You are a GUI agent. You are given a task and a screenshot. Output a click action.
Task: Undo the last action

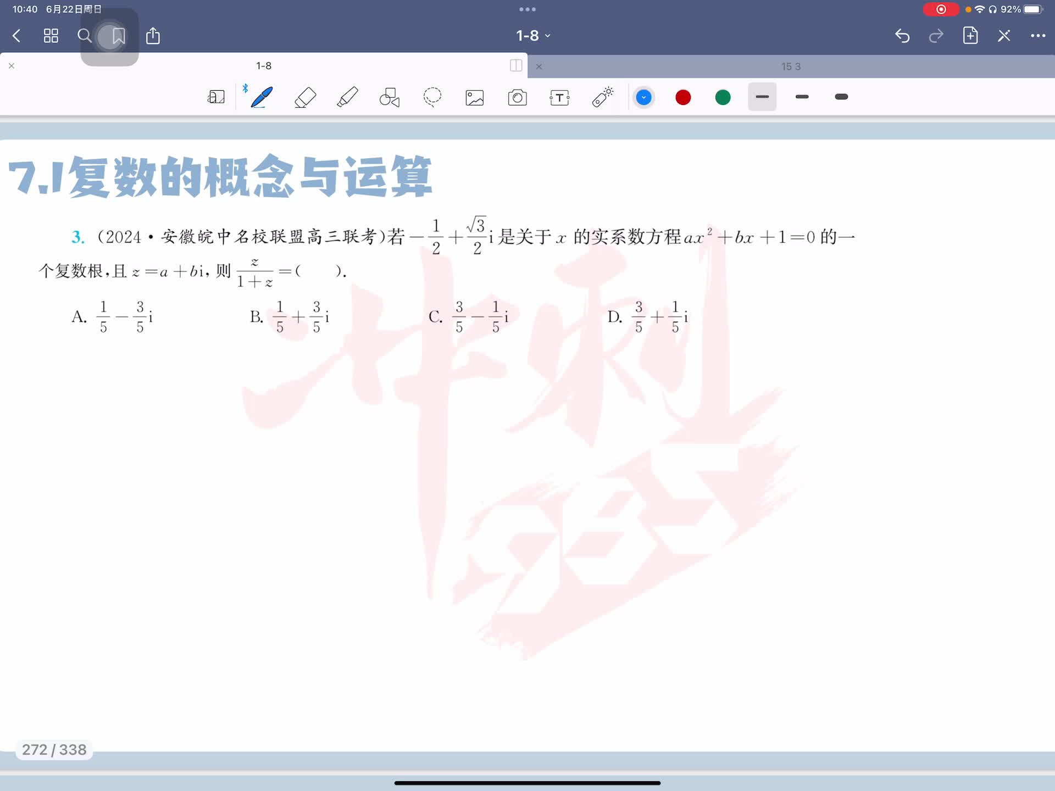(902, 36)
